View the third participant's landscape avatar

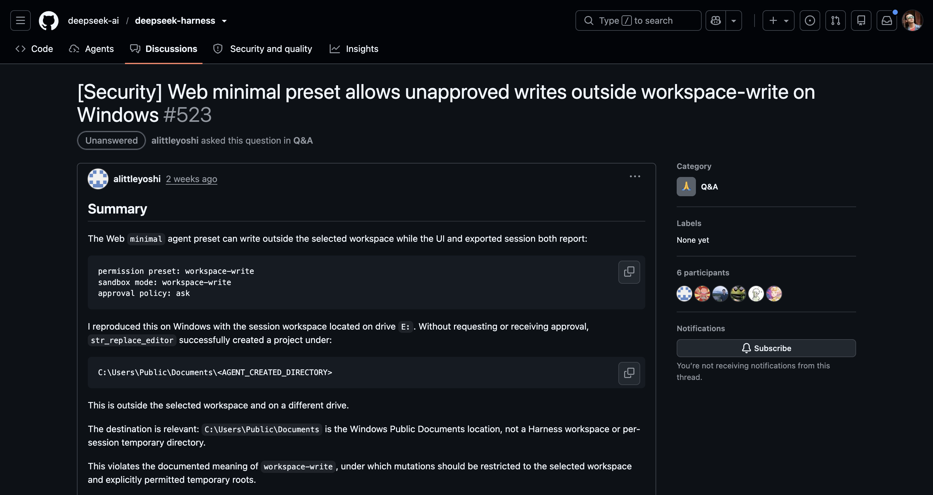(x=720, y=294)
